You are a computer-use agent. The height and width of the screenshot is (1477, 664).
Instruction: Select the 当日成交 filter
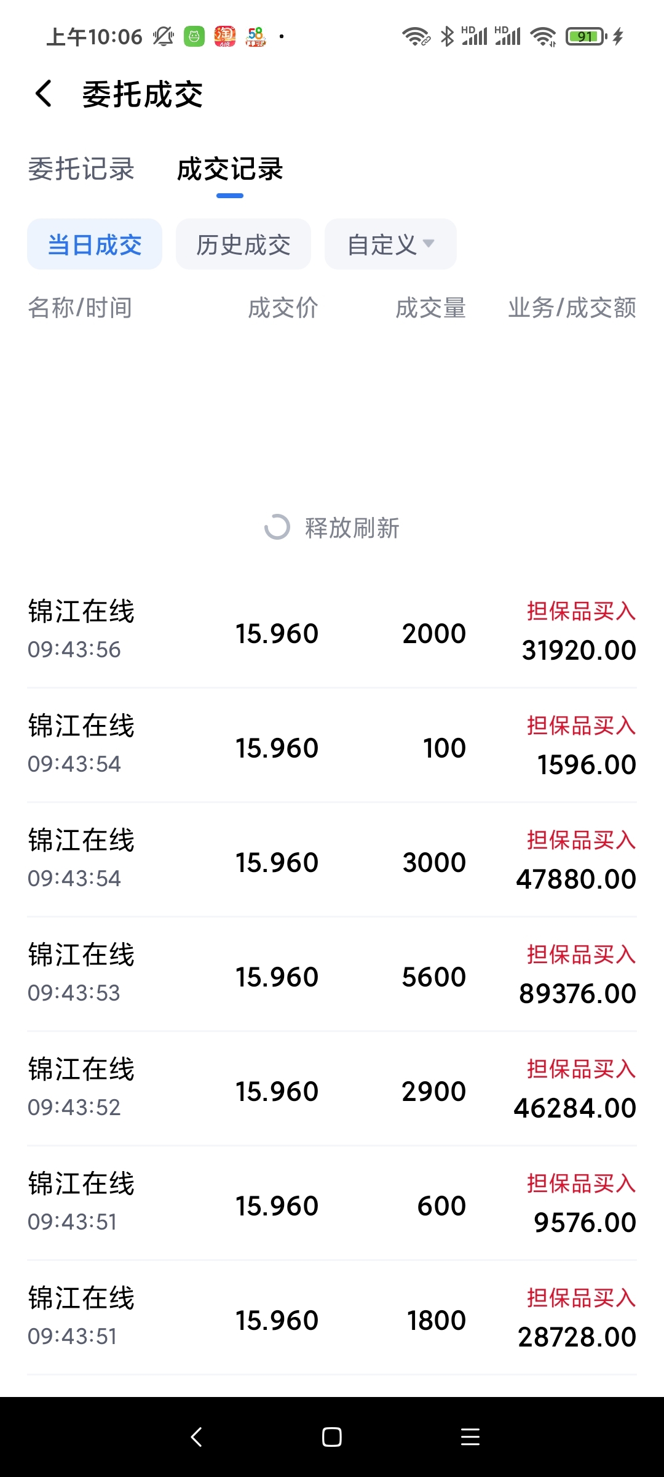pyautogui.click(x=95, y=244)
